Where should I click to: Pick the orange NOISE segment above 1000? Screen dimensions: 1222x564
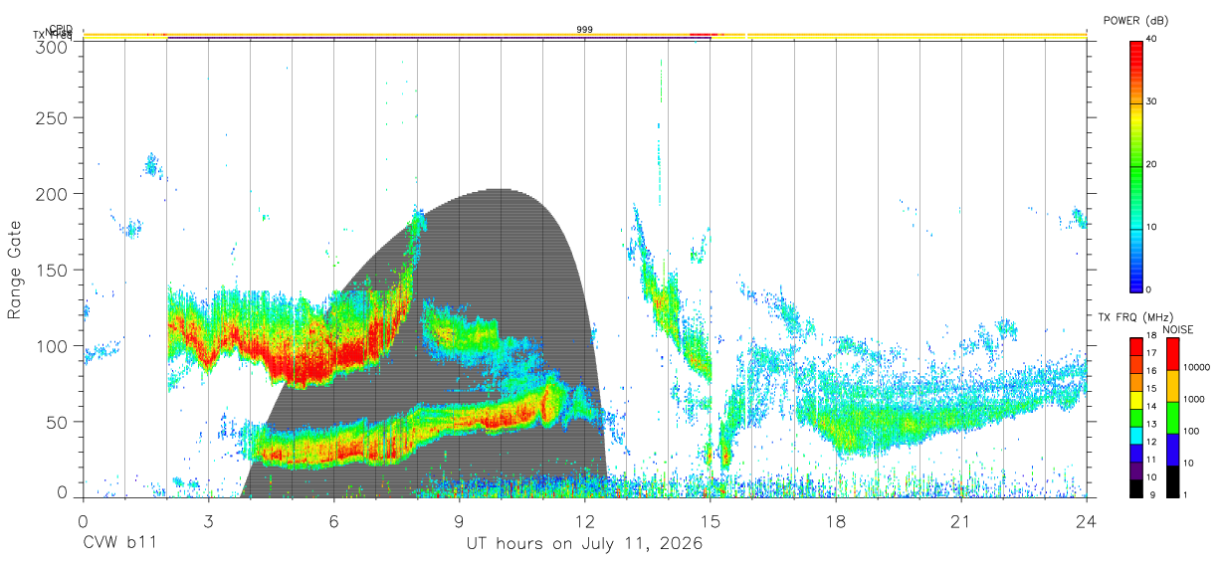point(1170,385)
